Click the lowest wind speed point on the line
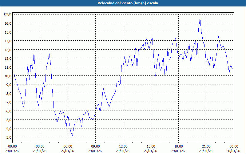 pyautogui.click(x=72, y=136)
